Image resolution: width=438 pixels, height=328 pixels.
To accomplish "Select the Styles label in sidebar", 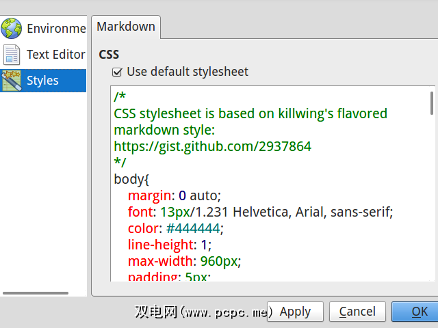I will click(x=42, y=81).
